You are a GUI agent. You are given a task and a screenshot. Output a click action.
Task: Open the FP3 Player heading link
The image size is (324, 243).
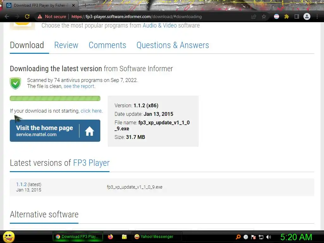91,163
